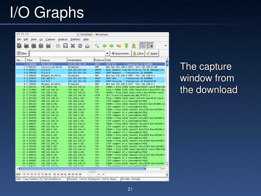Viewport: 261px width, 196px height.
Task: Click Packets: 14531 Displayed status text
Action: click(x=94, y=179)
